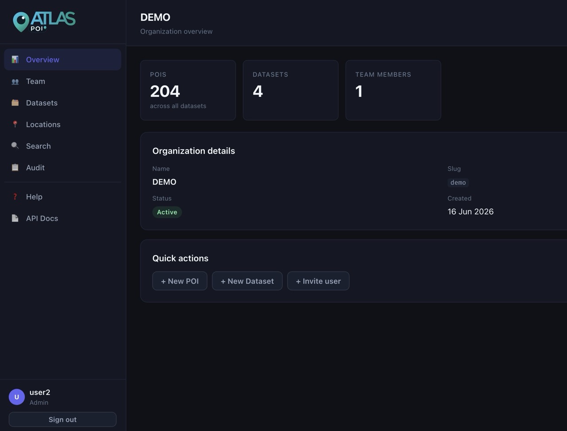Image resolution: width=567 pixels, height=431 pixels.
Task: Go to the Team page
Action: coord(62,81)
